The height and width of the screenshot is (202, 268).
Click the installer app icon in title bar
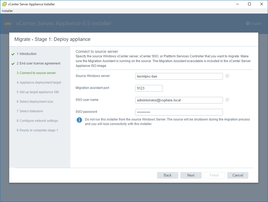[x=5, y=4]
